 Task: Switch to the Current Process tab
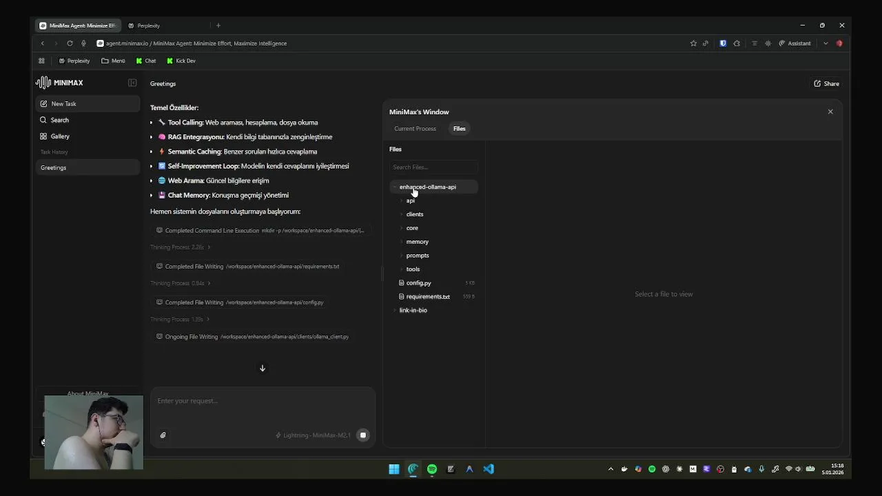(415, 129)
